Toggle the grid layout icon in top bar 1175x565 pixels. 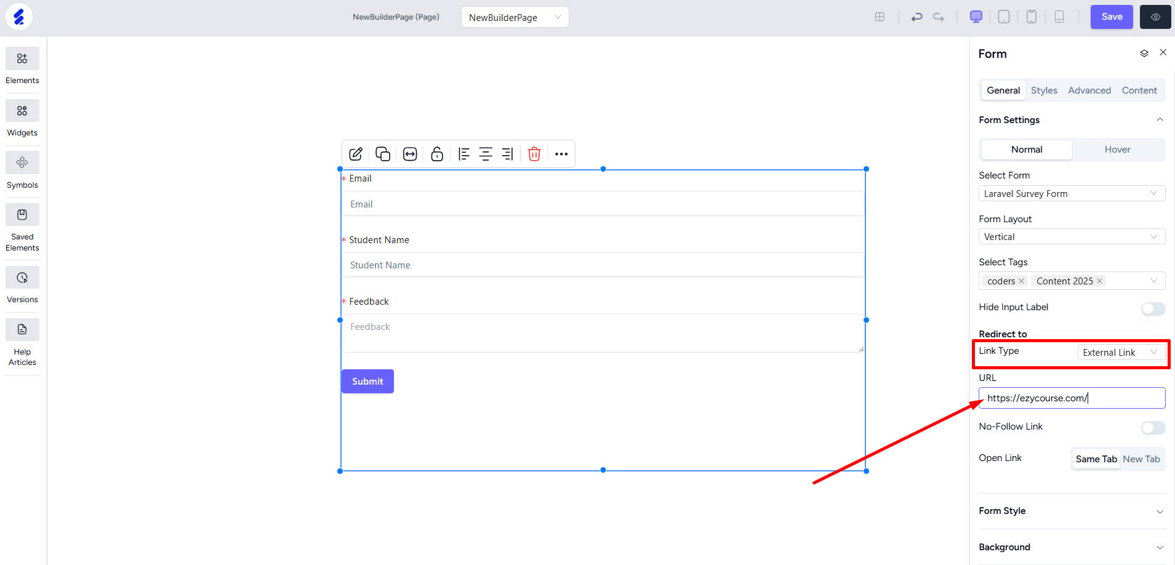(880, 17)
